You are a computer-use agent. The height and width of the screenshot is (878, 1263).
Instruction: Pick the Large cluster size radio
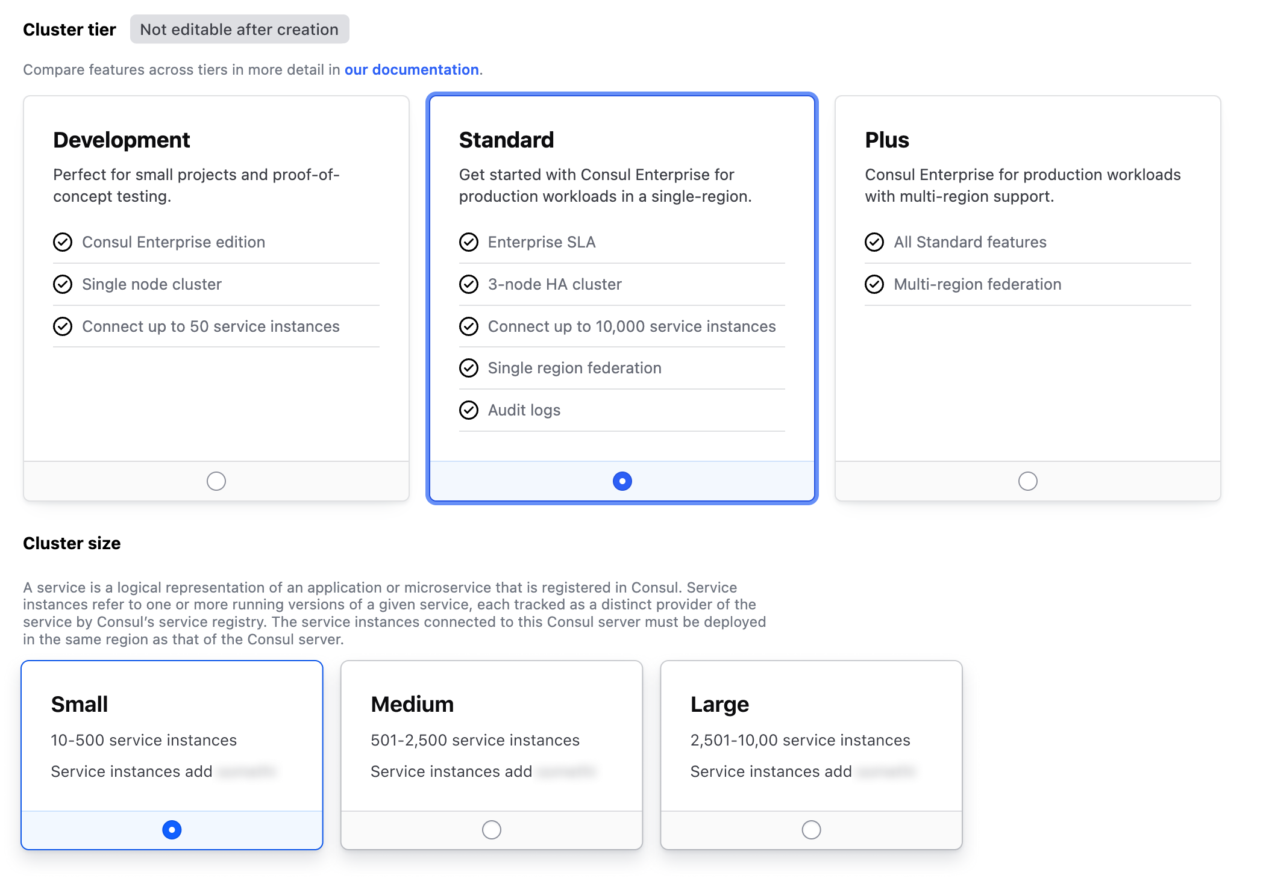click(812, 830)
